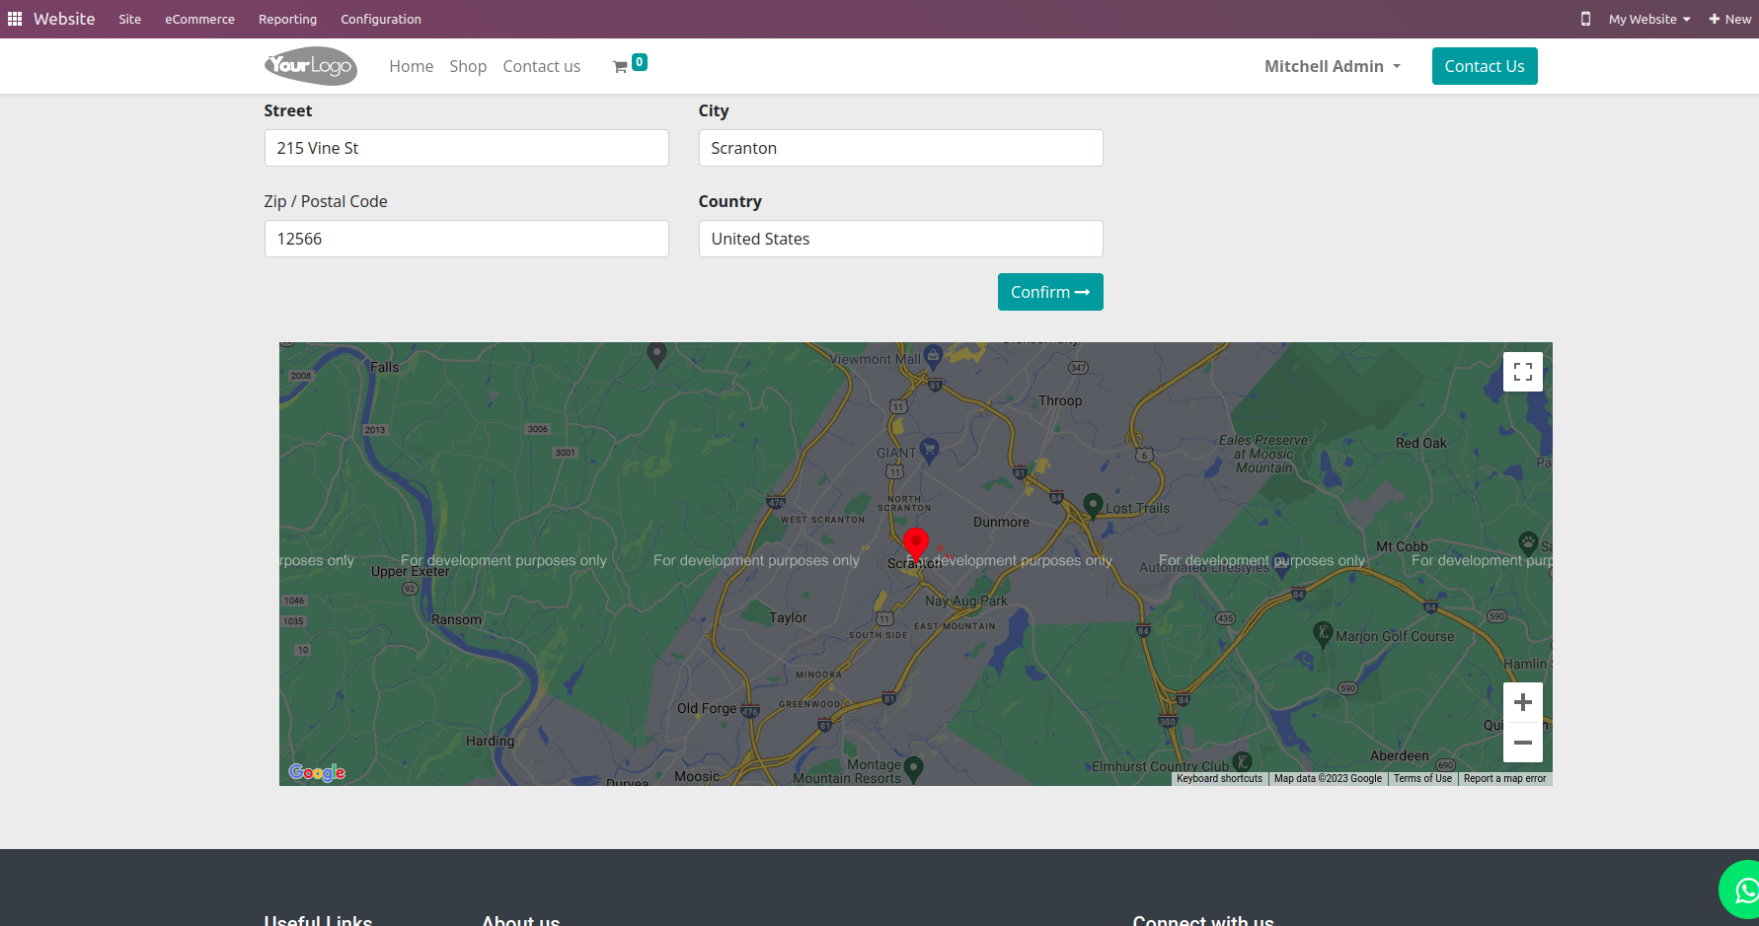This screenshot has width=1759, height=926.
Task: Toggle fullscreen view on the map
Action: coord(1522,372)
